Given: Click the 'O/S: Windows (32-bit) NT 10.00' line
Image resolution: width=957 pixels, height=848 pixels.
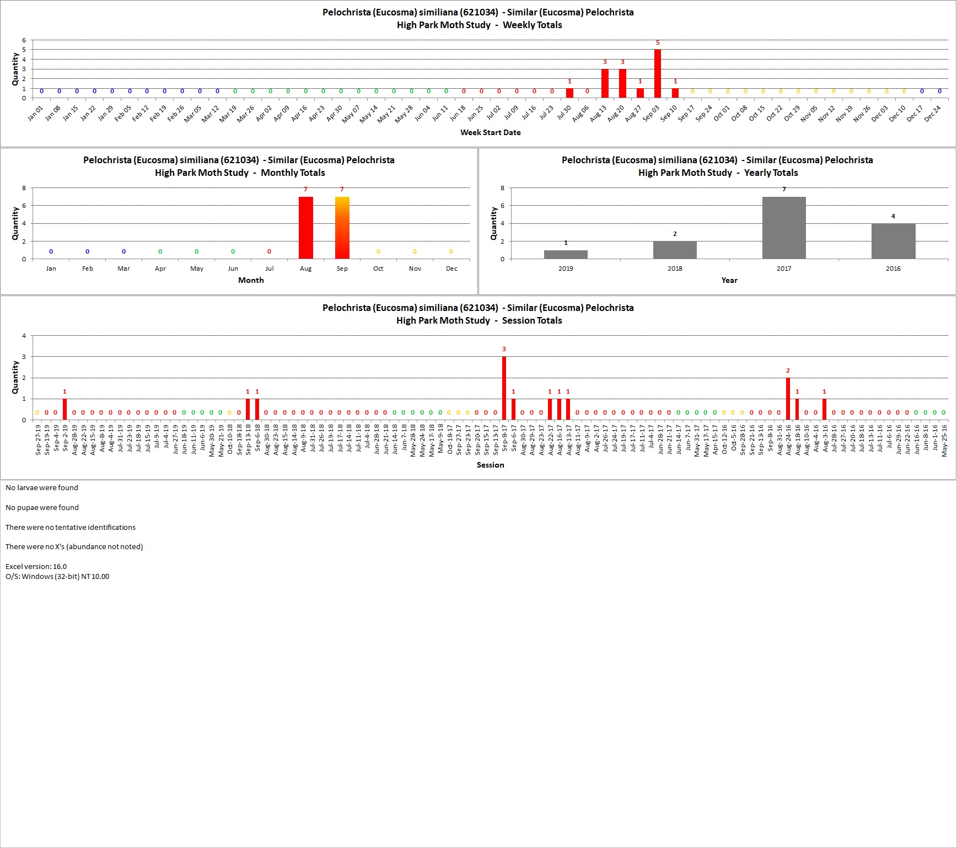Looking at the screenshot, I should tap(57, 576).
